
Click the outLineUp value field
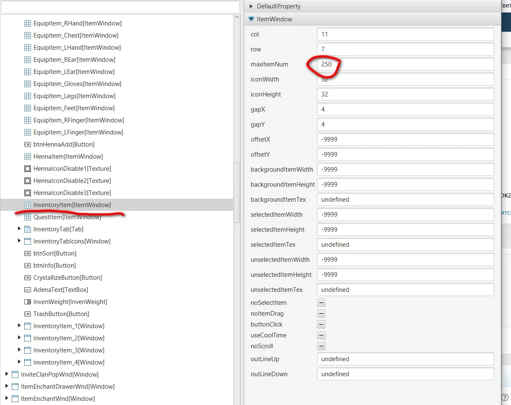[x=405, y=359]
